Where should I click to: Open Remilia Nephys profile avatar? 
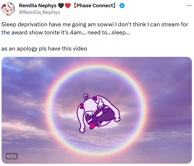(8, 9)
